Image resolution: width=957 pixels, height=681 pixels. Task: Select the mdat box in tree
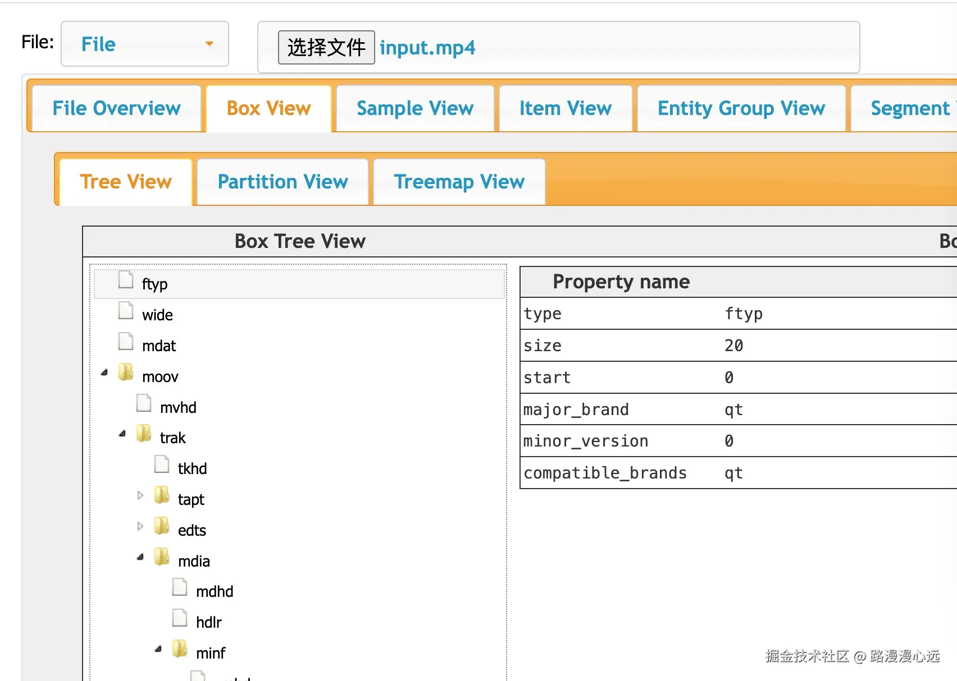click(159, 346)
